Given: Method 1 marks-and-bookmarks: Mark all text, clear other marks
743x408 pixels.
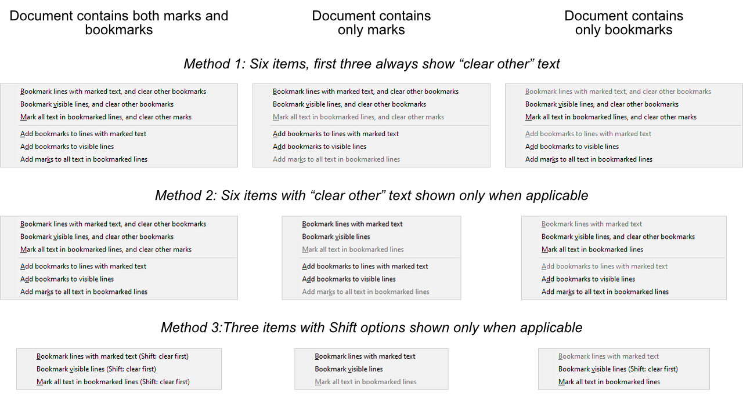Looking at the screenshot, I should [x=119, y=116].
